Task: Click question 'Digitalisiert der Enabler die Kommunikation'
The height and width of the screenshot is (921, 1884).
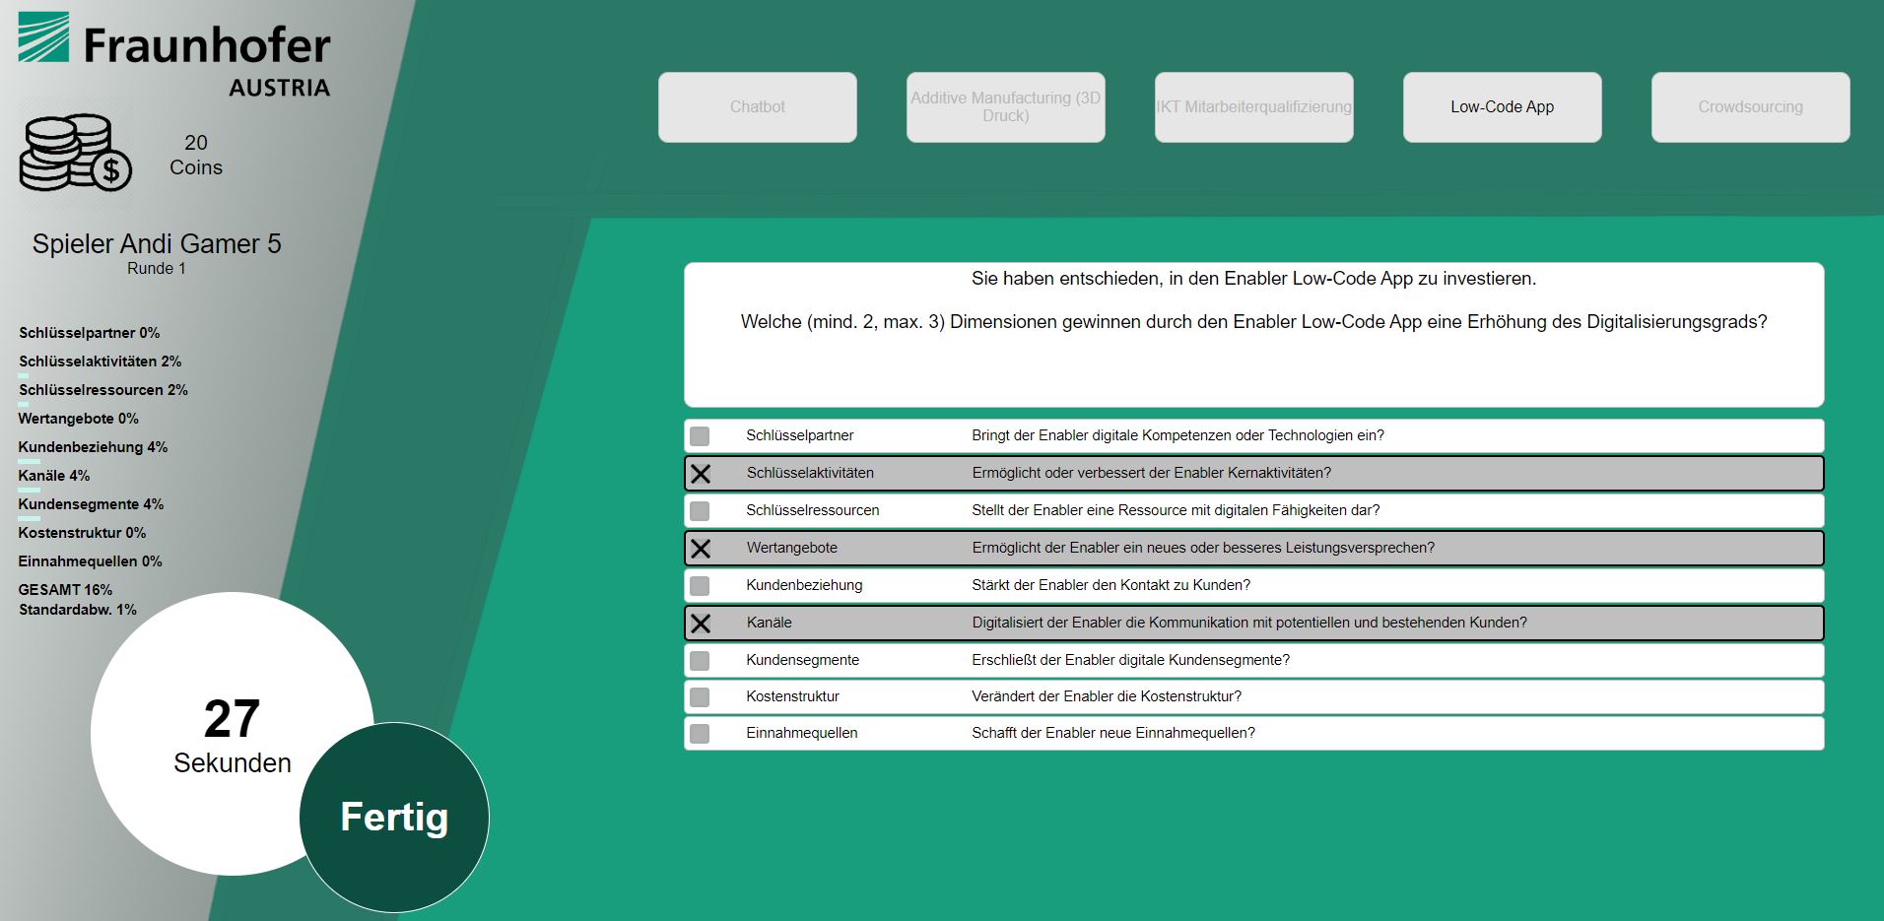Action: pyautogui.click(x=1249, y=623)
